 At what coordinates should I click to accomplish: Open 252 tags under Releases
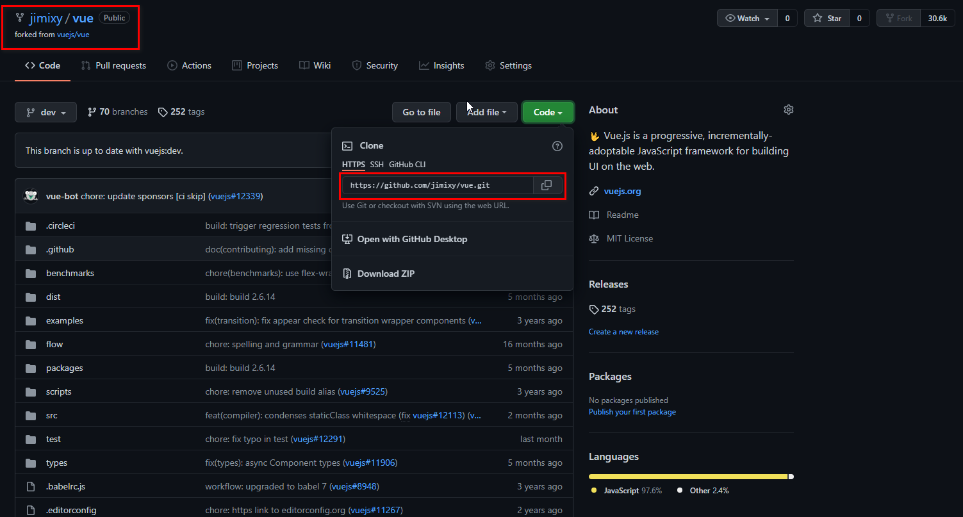(x=613, y=309)
